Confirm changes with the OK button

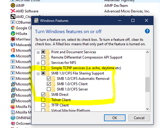115,118
